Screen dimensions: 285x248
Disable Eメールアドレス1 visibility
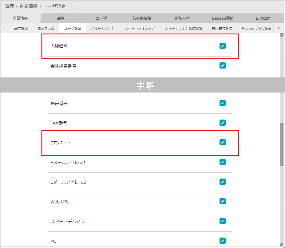point(222,162)
